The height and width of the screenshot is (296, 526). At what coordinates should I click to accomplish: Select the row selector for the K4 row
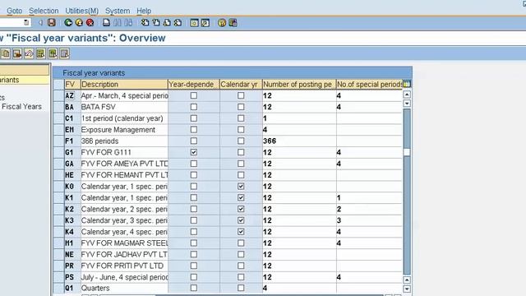(x=58, y=232)
